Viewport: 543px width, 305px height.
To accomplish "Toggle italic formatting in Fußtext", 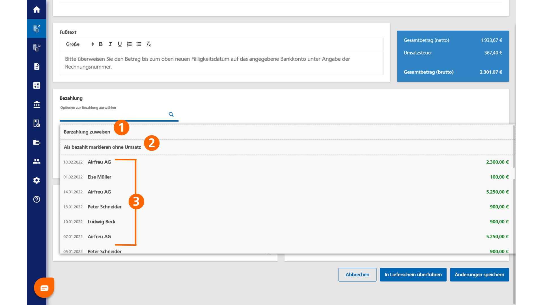I will [110, 44].
